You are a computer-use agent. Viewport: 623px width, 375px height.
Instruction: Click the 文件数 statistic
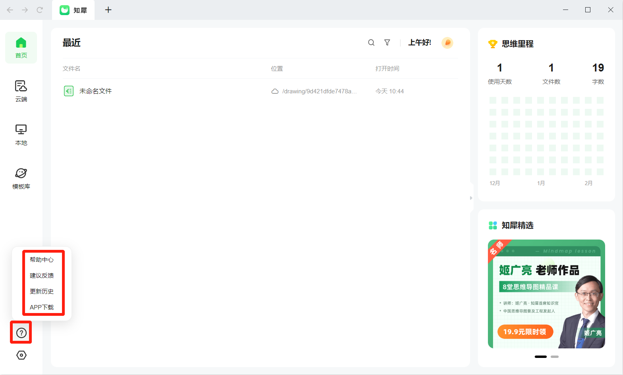pyautogui.click(x=551, y=74)
